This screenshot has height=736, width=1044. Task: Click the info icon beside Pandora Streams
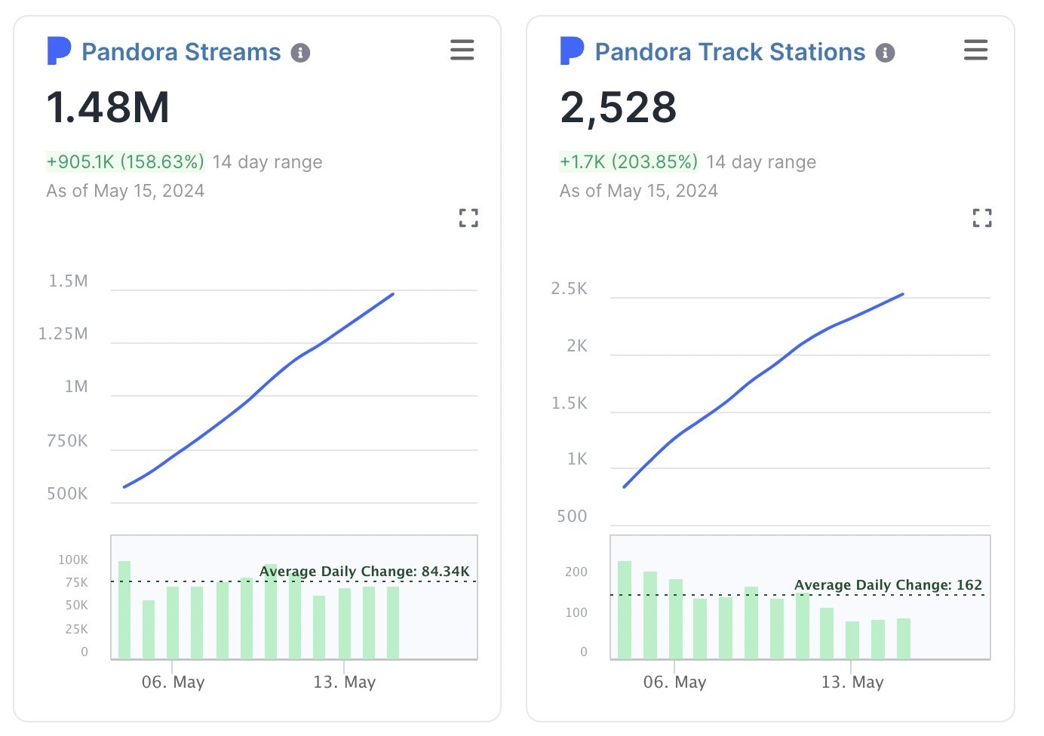[x=300, y=53]
